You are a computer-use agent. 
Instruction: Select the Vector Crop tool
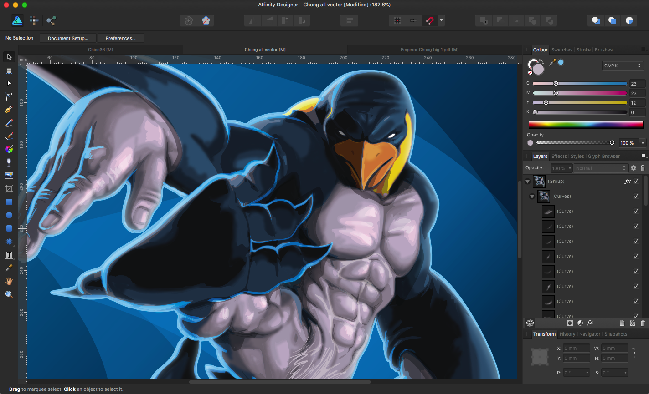[9, 189]
